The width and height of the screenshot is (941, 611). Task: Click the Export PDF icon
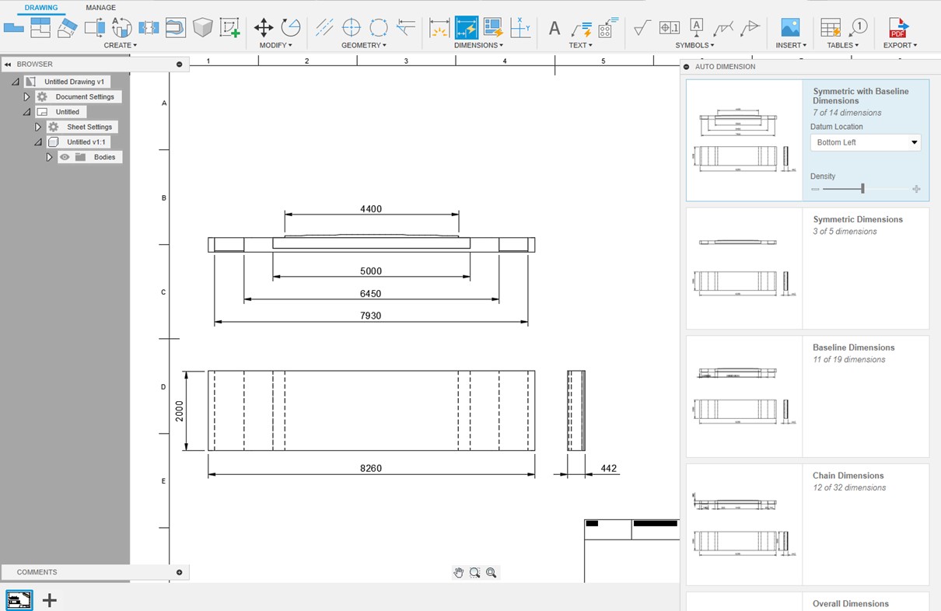[x=899, y=28]
